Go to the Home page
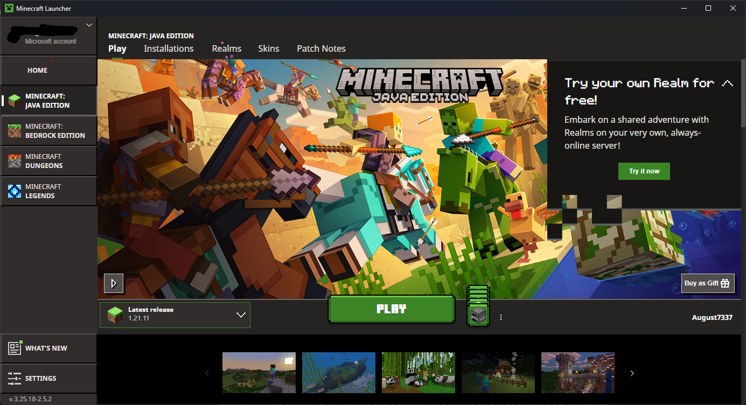Viewport: 746px width, 405px height. click(x=48, y=71)
